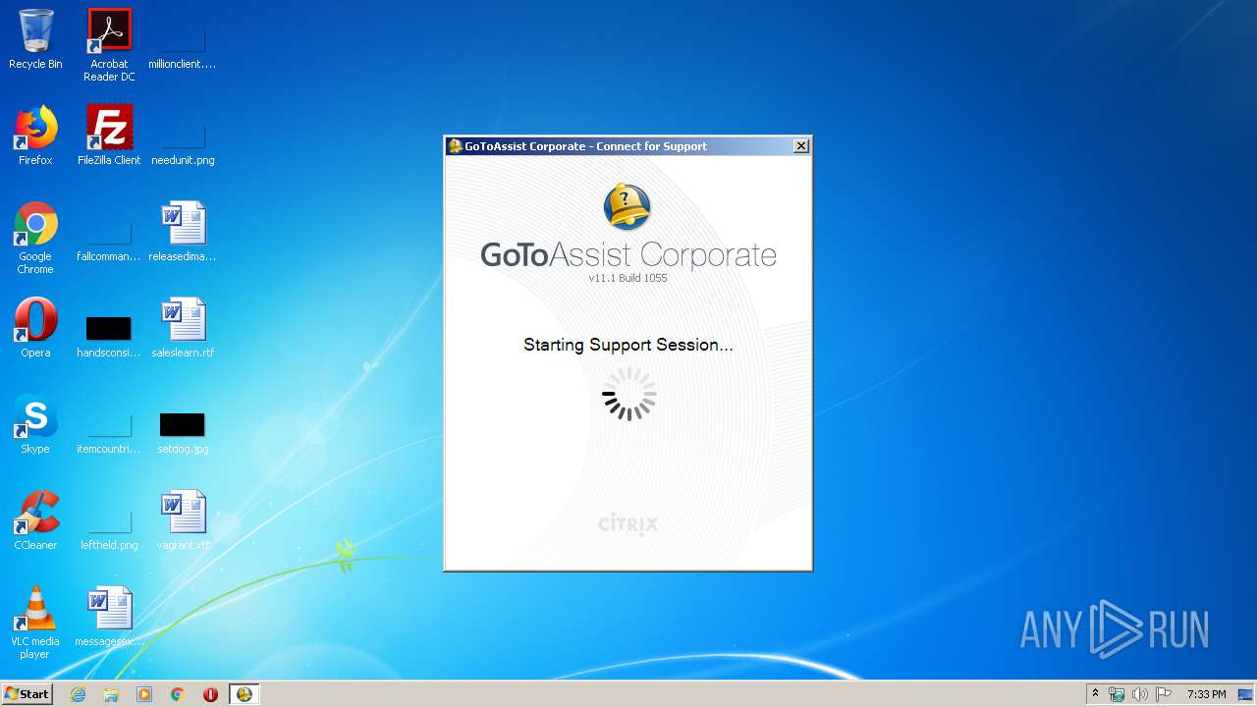Click the GoToAssist title bar icon
Image resolution: width=1257 pixels, height=707 pixels.
455,146
